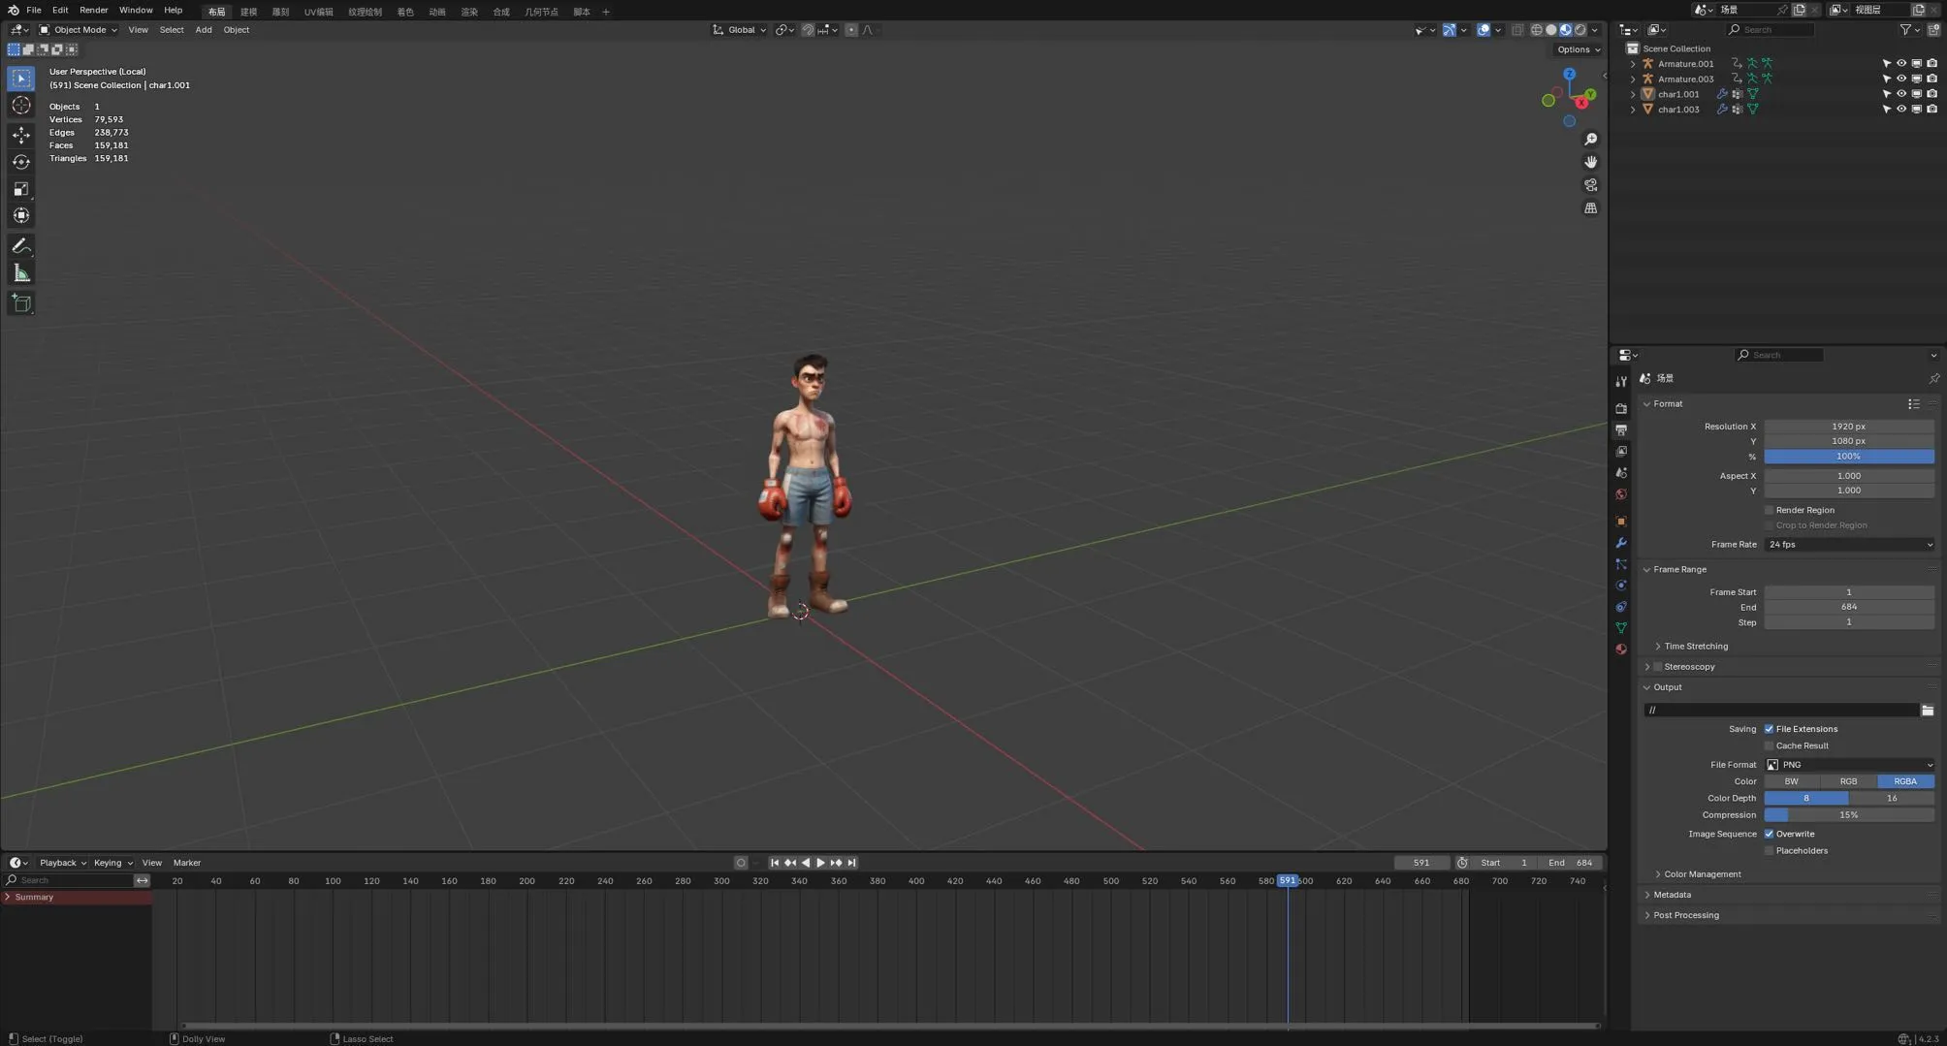Enable the Render Region checkbox
The height and width of the screenshot is (1046, 1947).
tap(1770, 510)
